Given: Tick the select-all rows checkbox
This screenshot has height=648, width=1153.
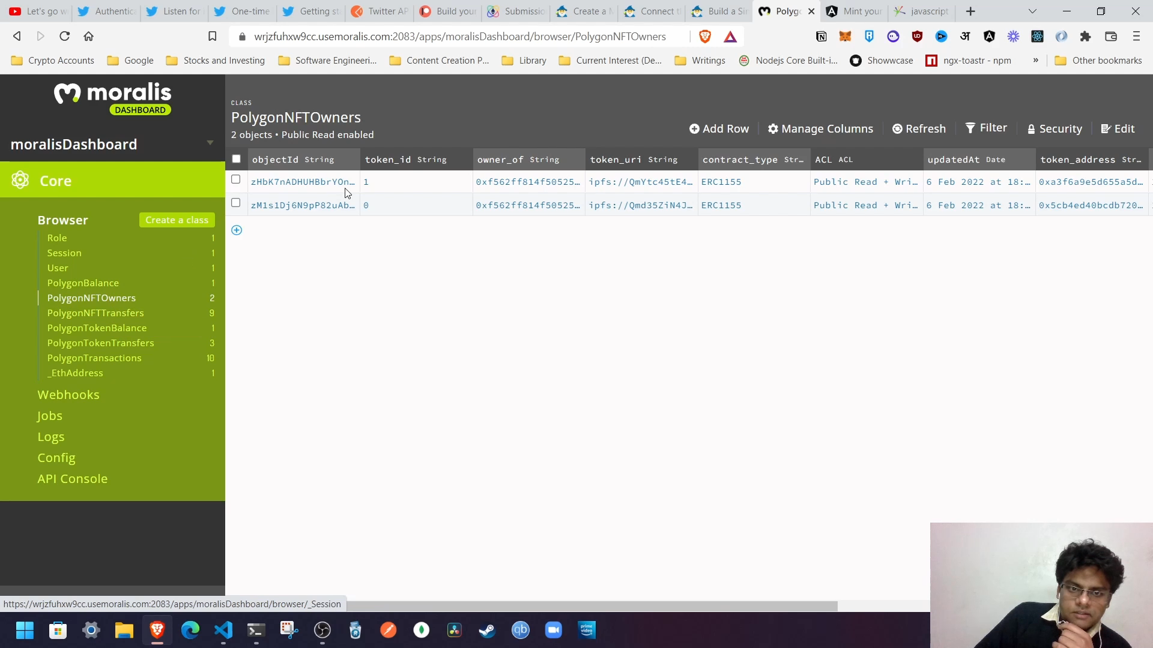Looking at the screenshot, I should (x=236, y=159).
